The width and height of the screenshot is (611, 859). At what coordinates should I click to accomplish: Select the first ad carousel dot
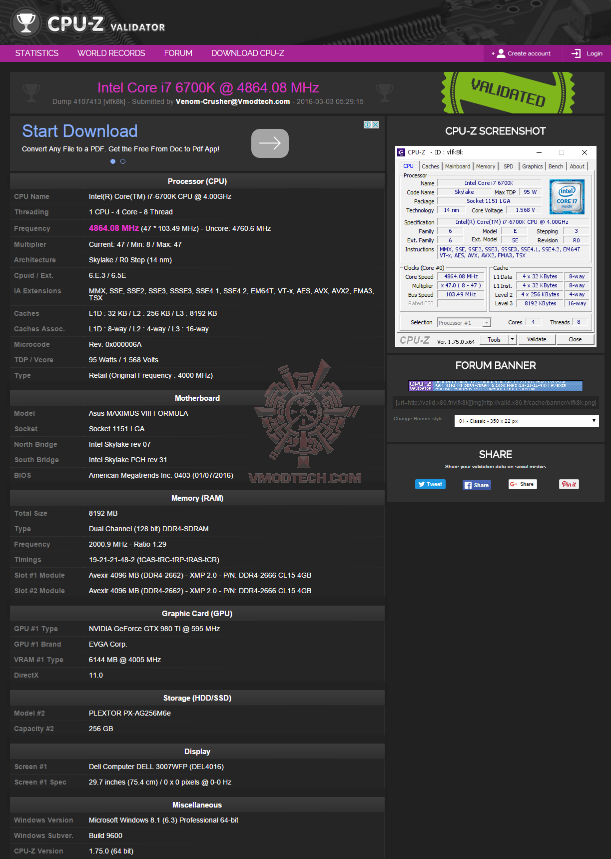click(x=113, y=161)
